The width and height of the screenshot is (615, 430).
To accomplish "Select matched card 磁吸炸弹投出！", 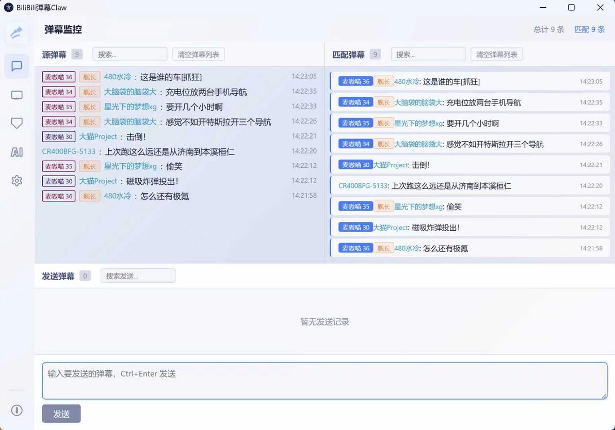I will pyautogui.click(x=470, y=227).
